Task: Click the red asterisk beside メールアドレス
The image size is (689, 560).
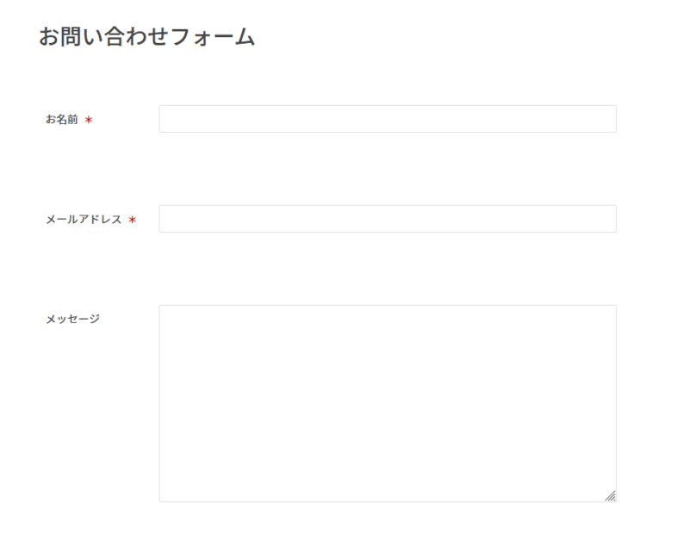Action: [x=132, y=220]
